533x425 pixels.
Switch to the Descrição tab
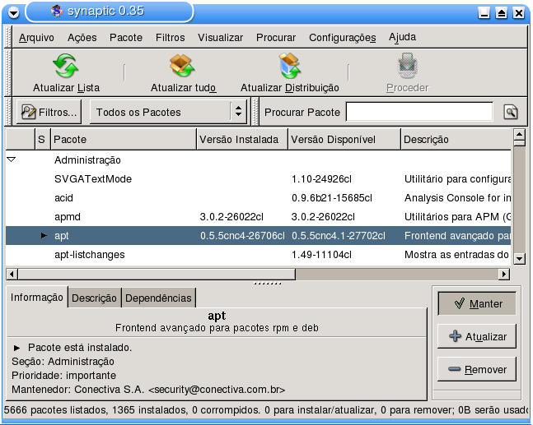pyautogui.click(x=94, y=298)
